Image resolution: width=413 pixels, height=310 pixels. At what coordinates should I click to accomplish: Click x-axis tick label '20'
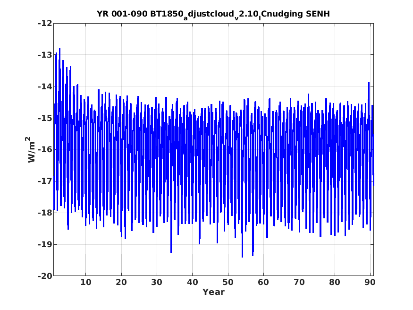121,282
